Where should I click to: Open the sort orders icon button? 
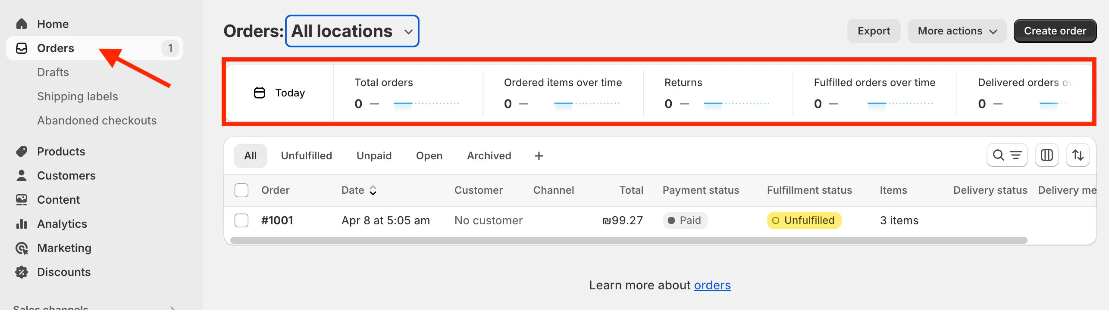1078,155
